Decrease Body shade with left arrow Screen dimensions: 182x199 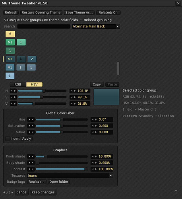(29, 163)
